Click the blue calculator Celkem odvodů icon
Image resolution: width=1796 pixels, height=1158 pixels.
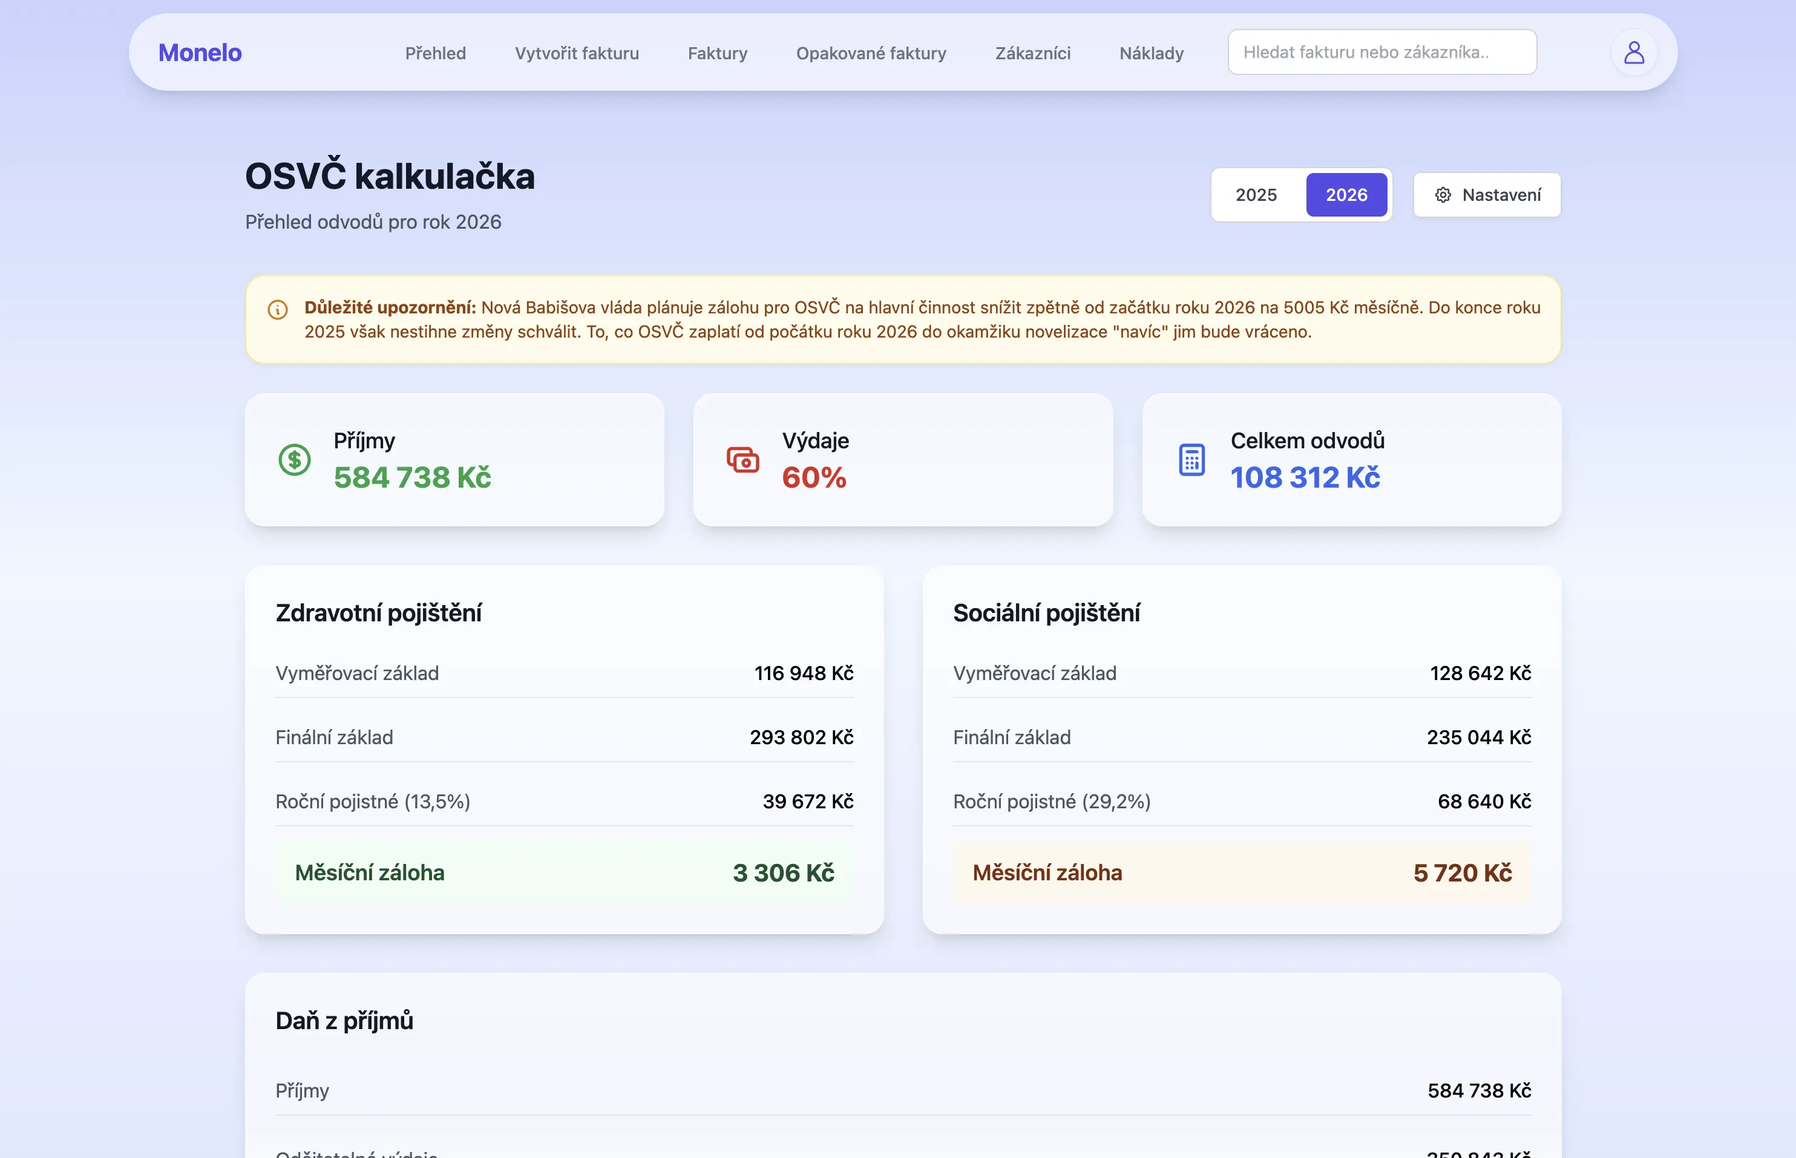click(1191, 459)
